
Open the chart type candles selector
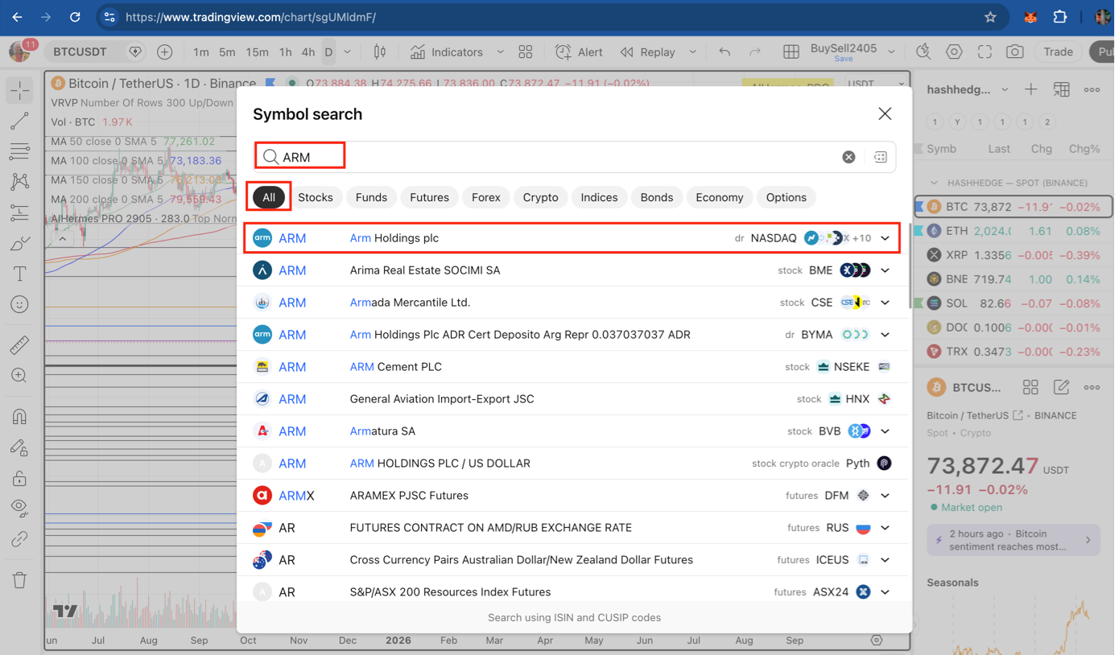pyautogui.click(x=380, y=52)
